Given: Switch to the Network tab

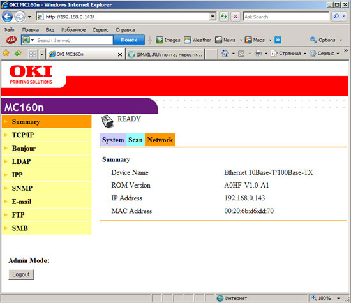Looking at the screenshot, I should point(160,140).
